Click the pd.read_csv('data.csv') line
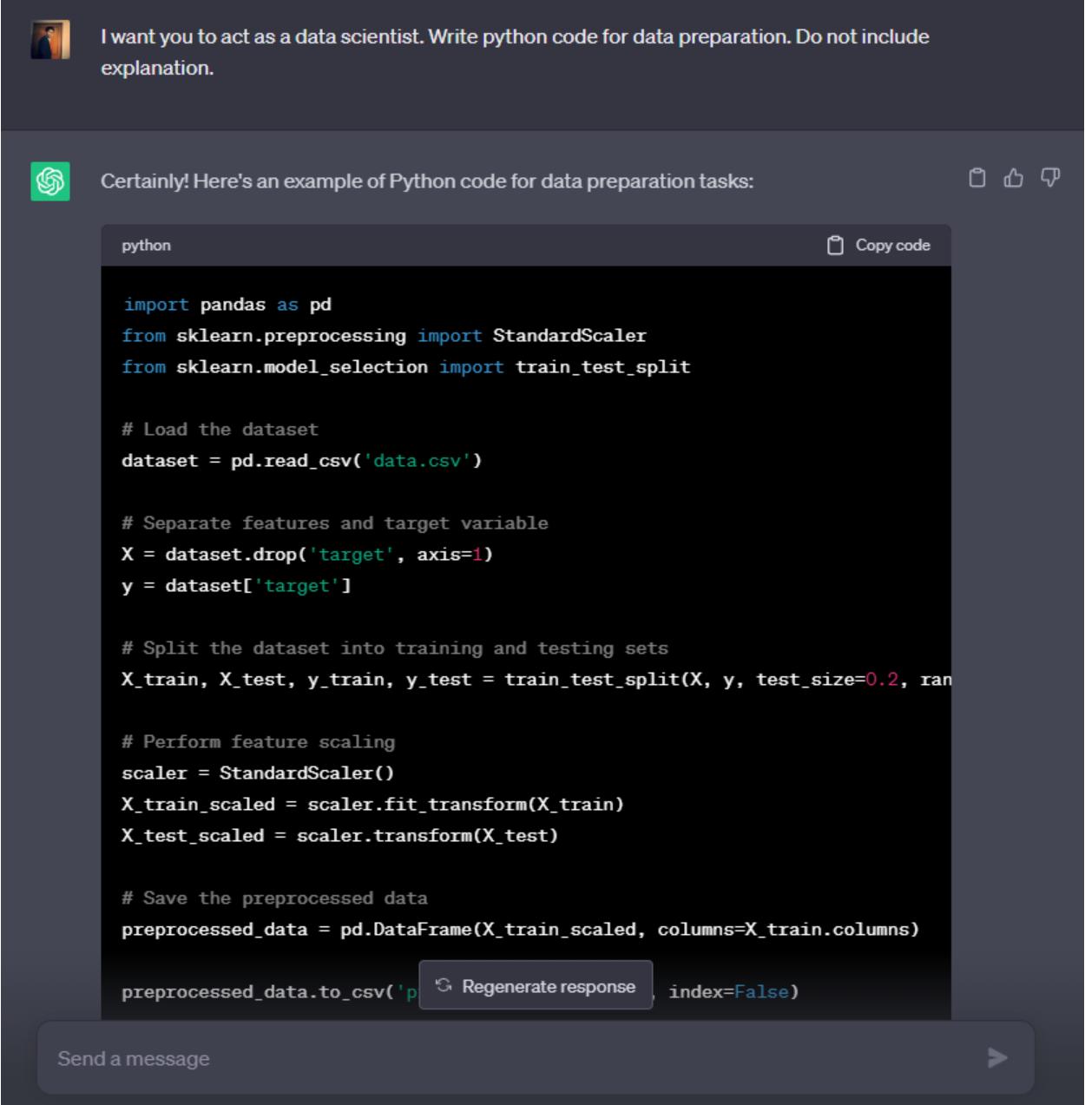1085x1105 pixels. pyautogui.click(x=301, y=461)
